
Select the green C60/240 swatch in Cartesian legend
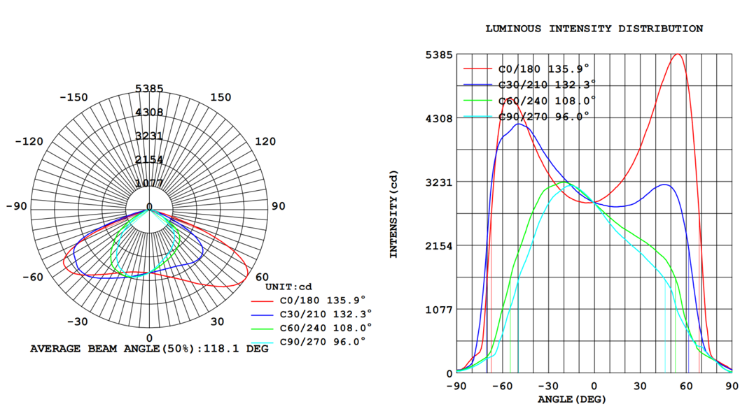(x=479, y=101)
